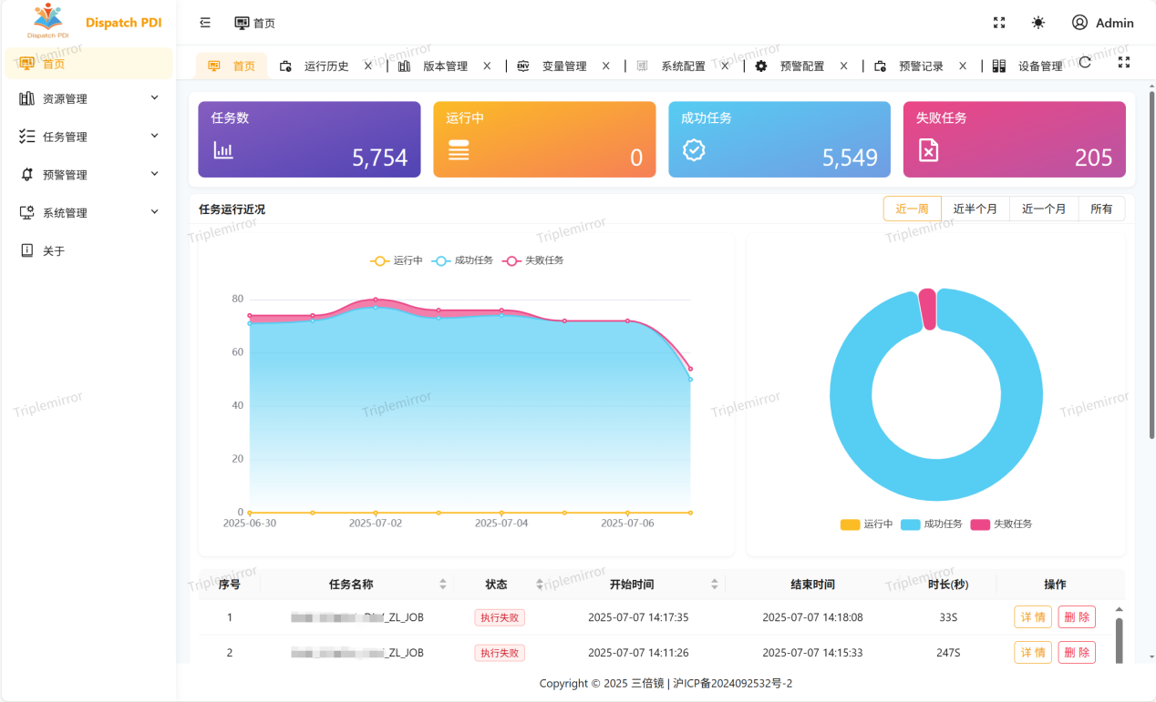Enter fullscreen using the top header icon
This screenshot has height=702, width=1156.
click(999, 23)
